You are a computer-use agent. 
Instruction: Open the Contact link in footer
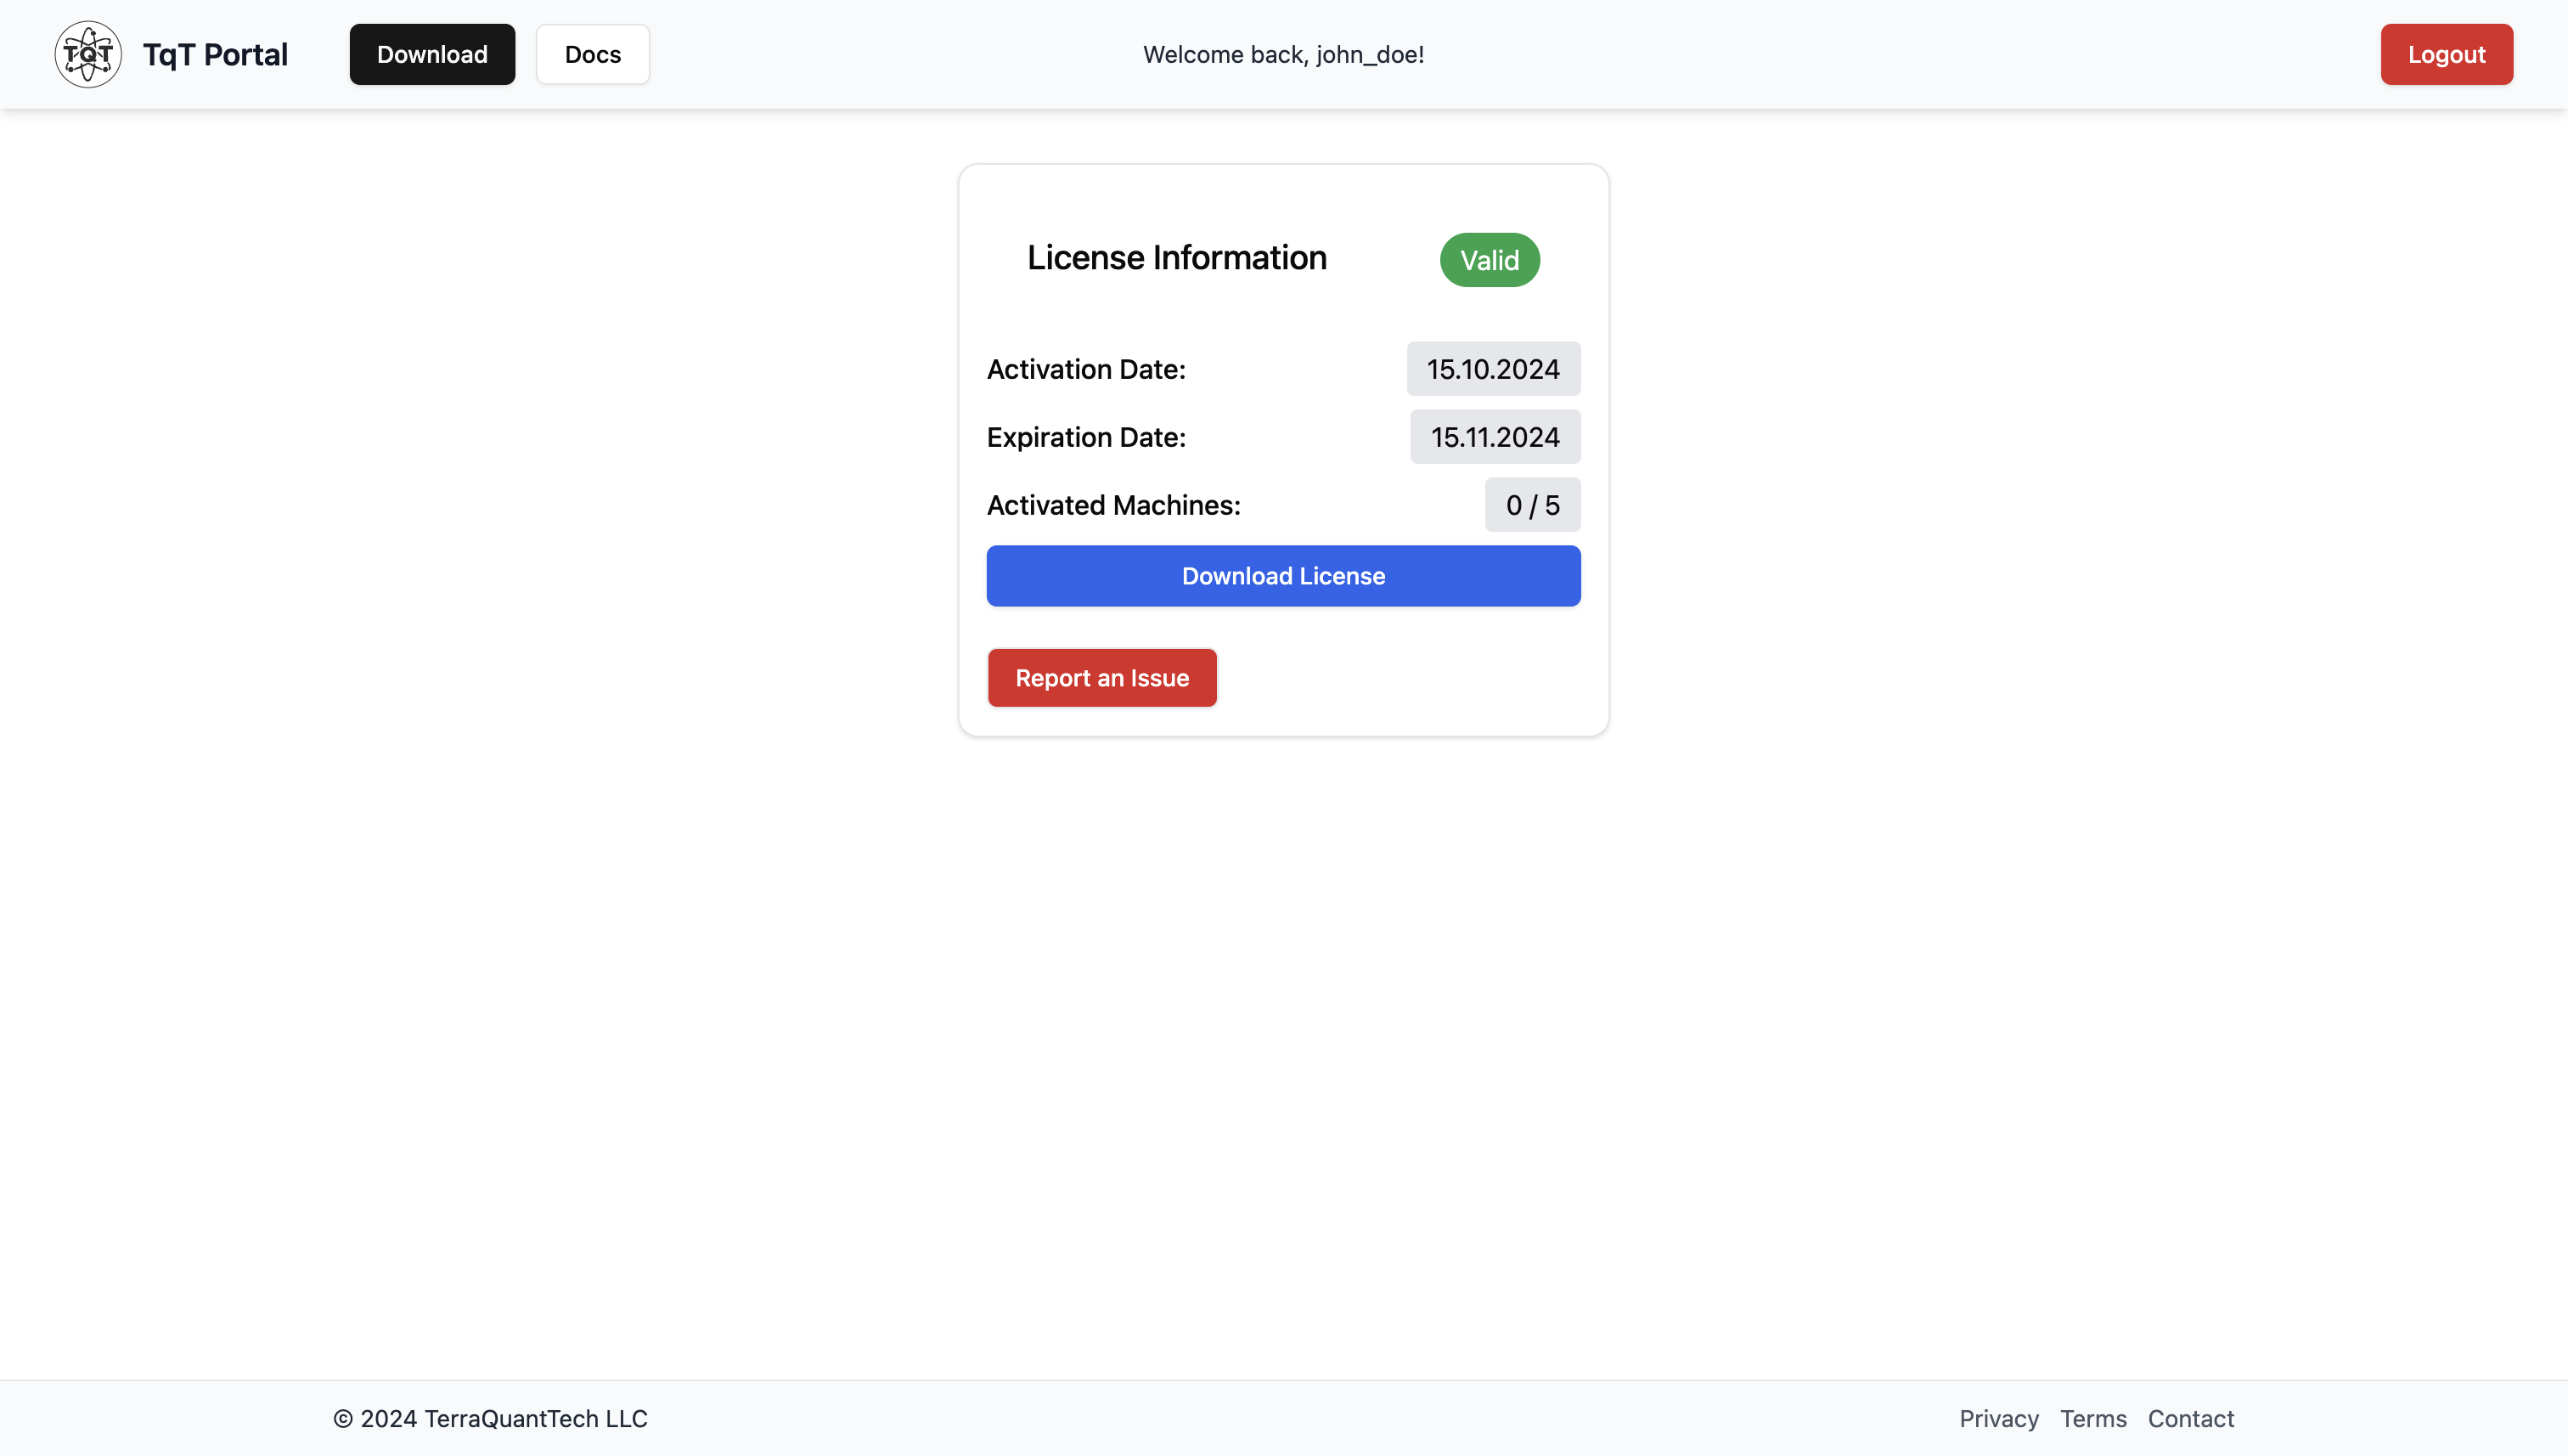pyautogui.click(x=2190, y=1418)
